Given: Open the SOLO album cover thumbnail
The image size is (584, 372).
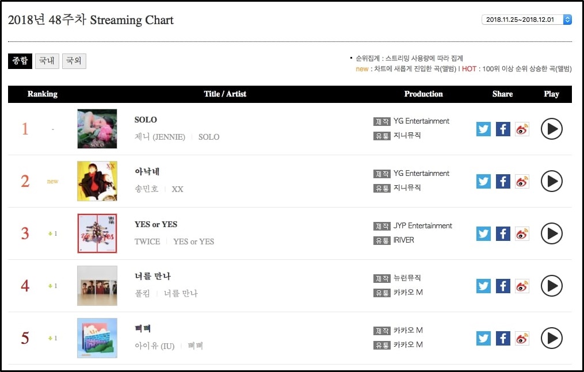Looking at the screenshot, I should click(97, 129).
